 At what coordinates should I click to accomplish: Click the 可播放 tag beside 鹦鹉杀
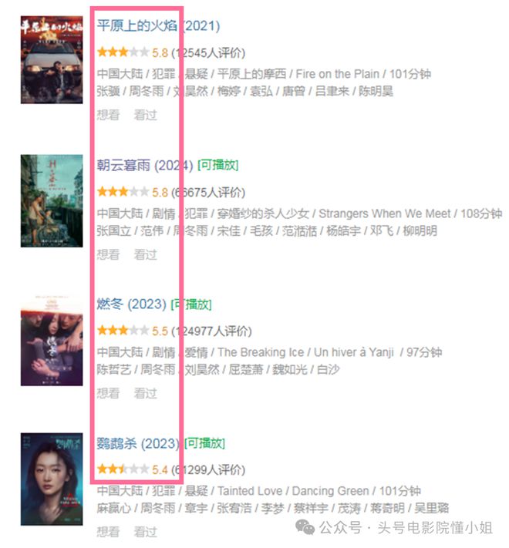click(204, 443)
